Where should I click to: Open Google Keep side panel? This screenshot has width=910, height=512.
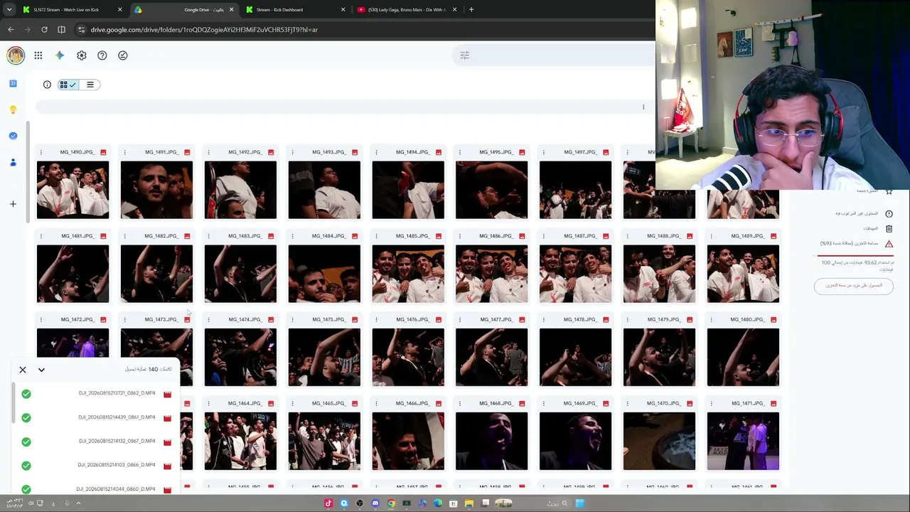pos(13,110)
